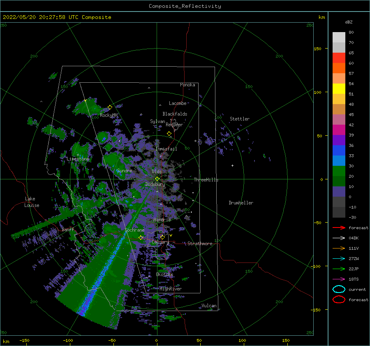This screenshot has width=370, height=346.
Task: Click the yellow diamond marker below RedDeer
Action: tap(169, 134)
